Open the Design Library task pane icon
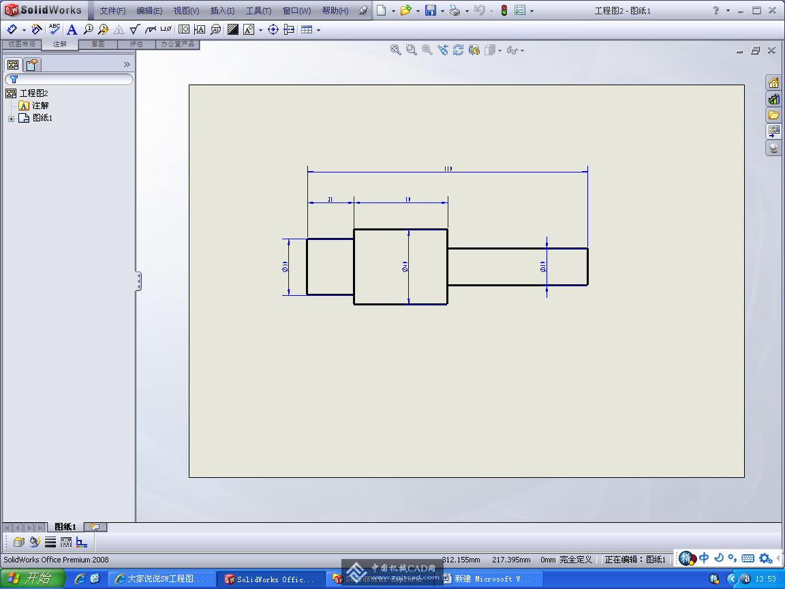785x589 pixels. [773, 99]
